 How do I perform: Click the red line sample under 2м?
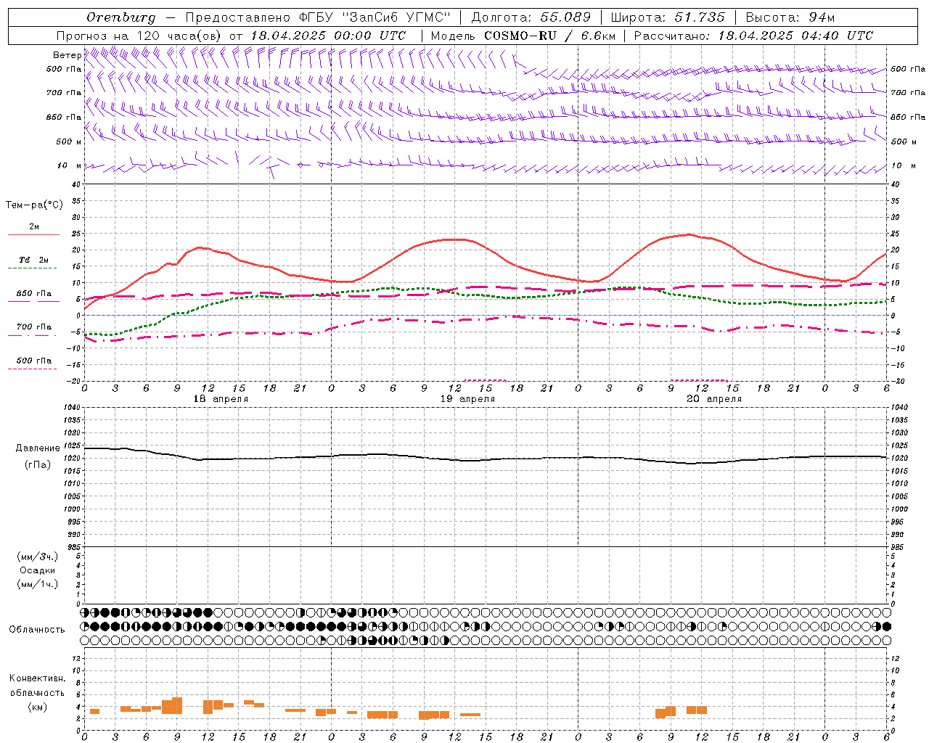pos(33,235)
